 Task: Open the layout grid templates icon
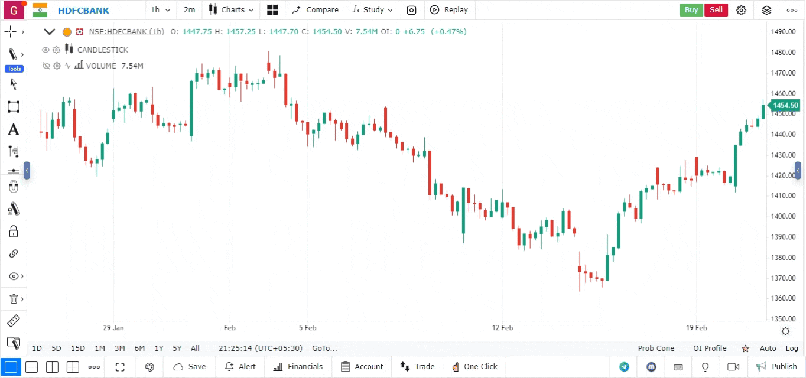(272, 10)
